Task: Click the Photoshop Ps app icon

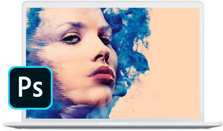Action: pyautogui.click(x=30, y=88)
